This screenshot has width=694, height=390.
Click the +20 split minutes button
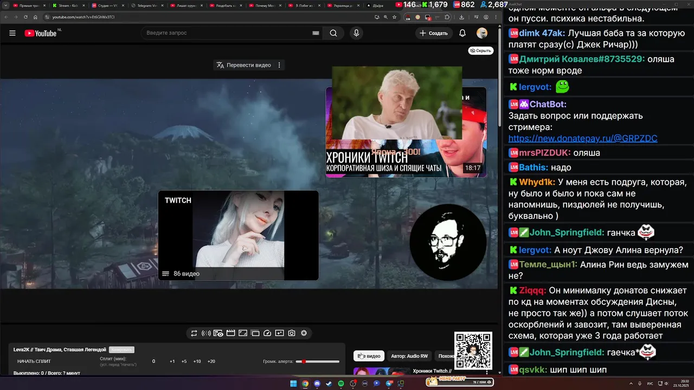point(211,361)
